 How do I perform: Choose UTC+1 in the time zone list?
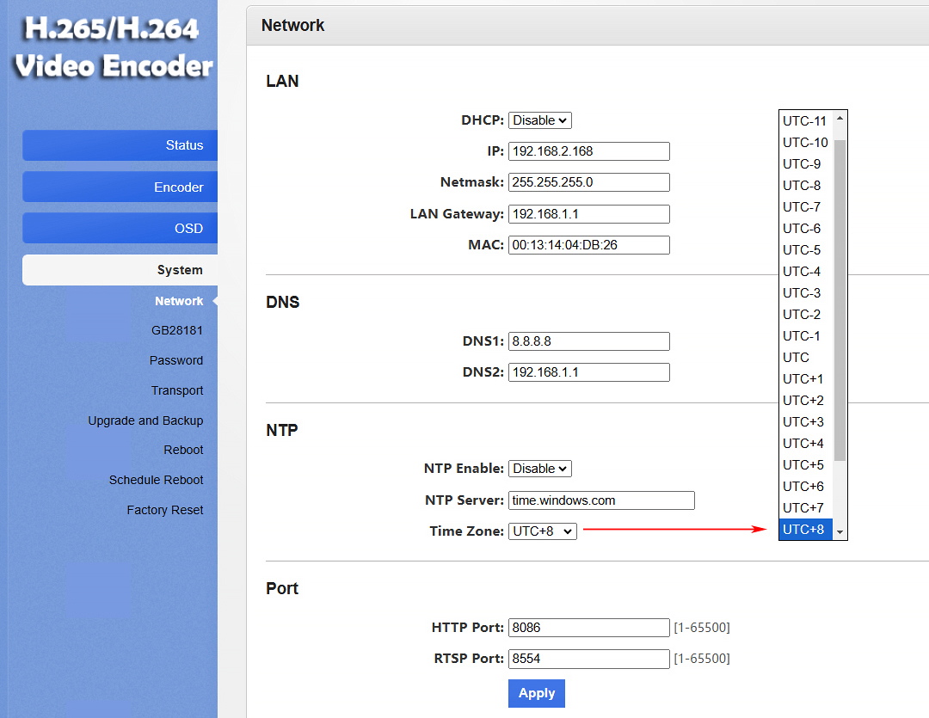click(x=803, y=379)
